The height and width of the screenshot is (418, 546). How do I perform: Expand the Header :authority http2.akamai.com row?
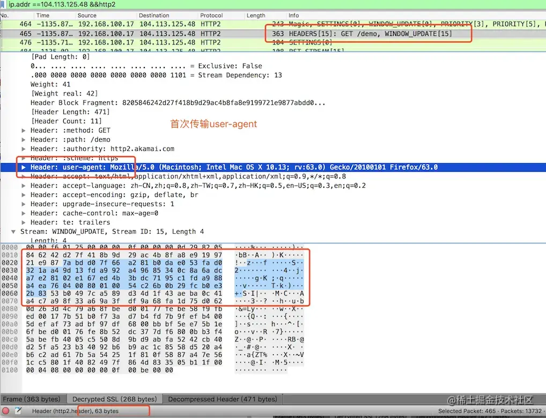[x=23, y=149]
